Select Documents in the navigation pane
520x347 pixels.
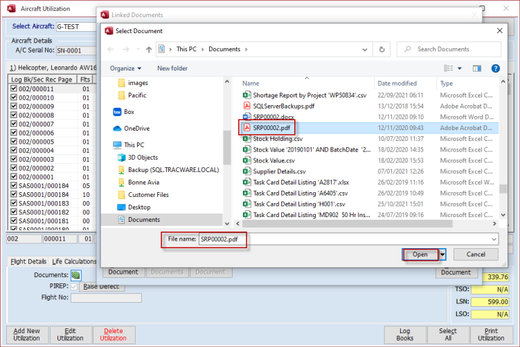tap(139, 220)
